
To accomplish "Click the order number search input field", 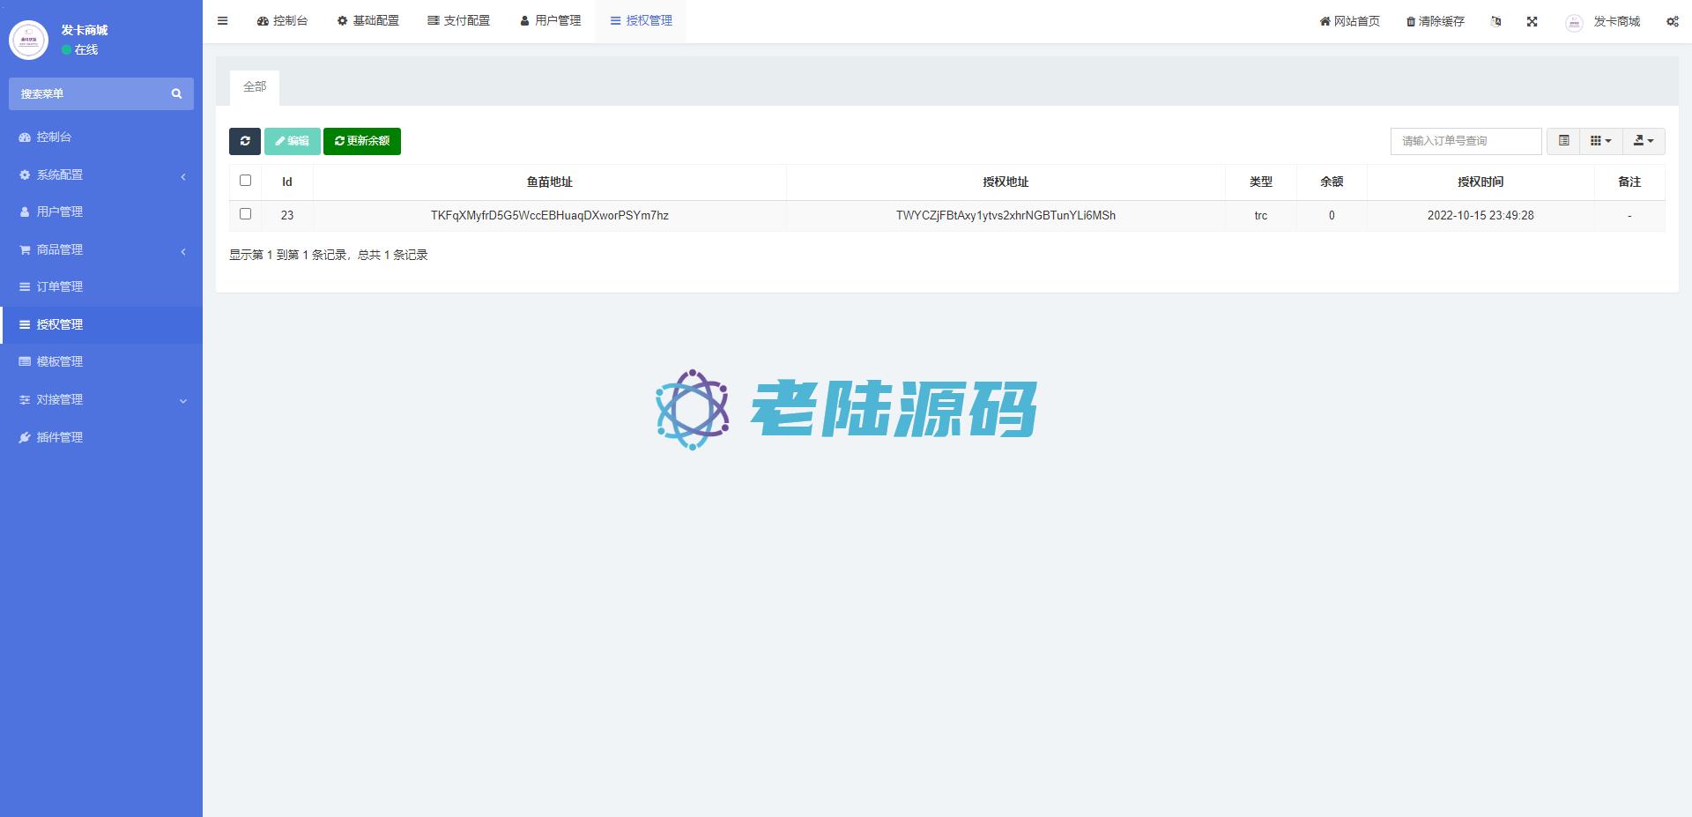I will point(1466,141).
